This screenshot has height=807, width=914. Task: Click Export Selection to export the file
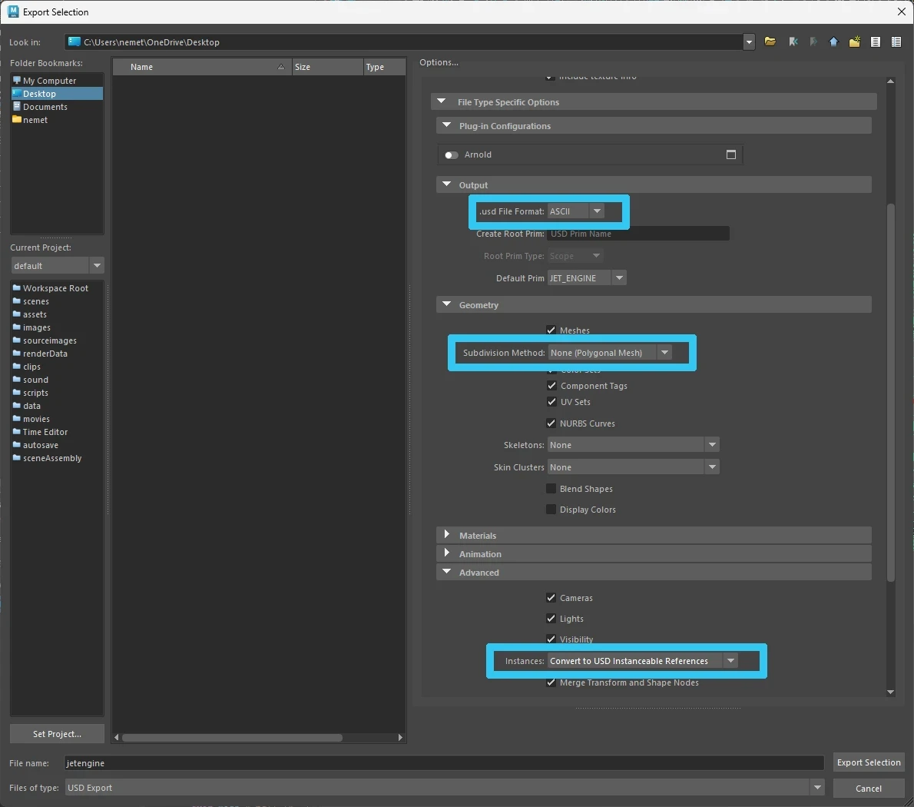pyautogui.click(x=869, y=762)
